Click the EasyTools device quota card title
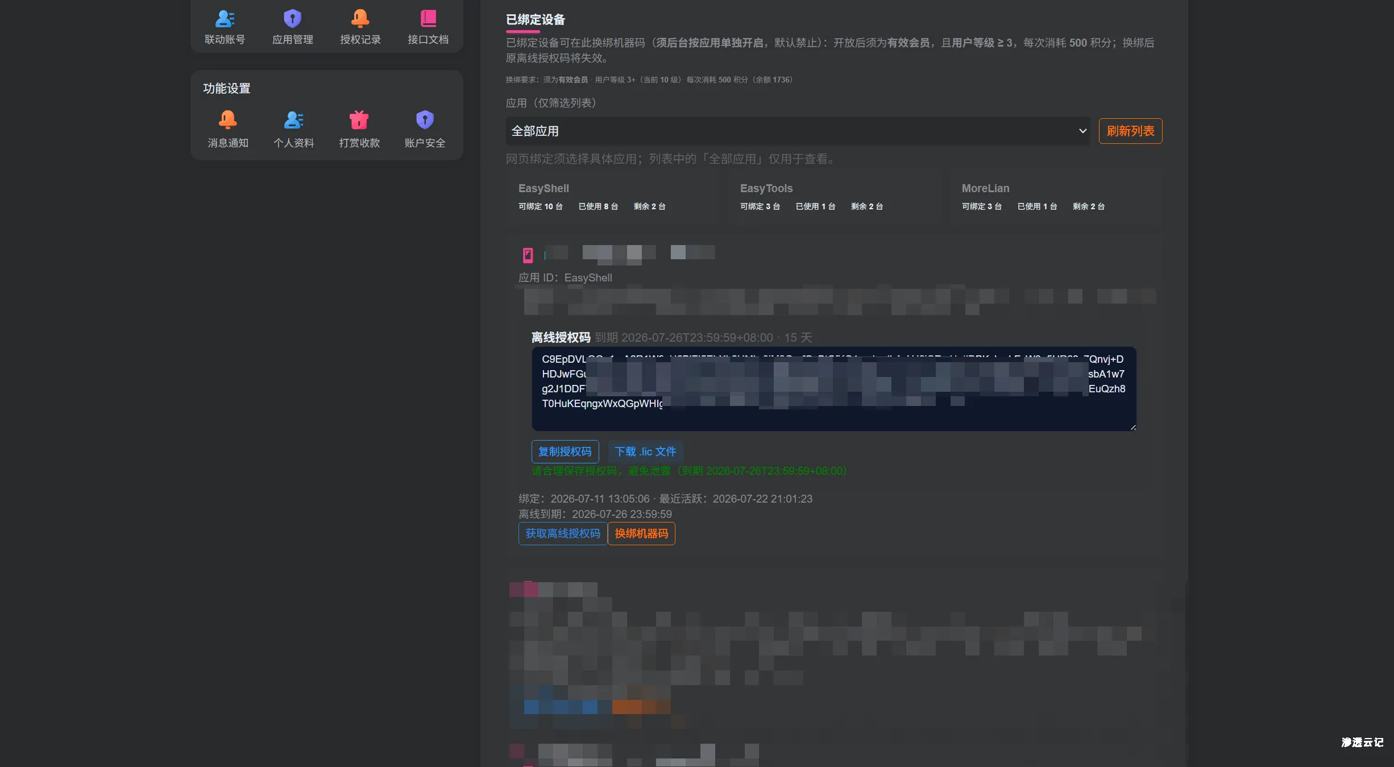The image size is (1394, 767). click(x=766, y=188)
